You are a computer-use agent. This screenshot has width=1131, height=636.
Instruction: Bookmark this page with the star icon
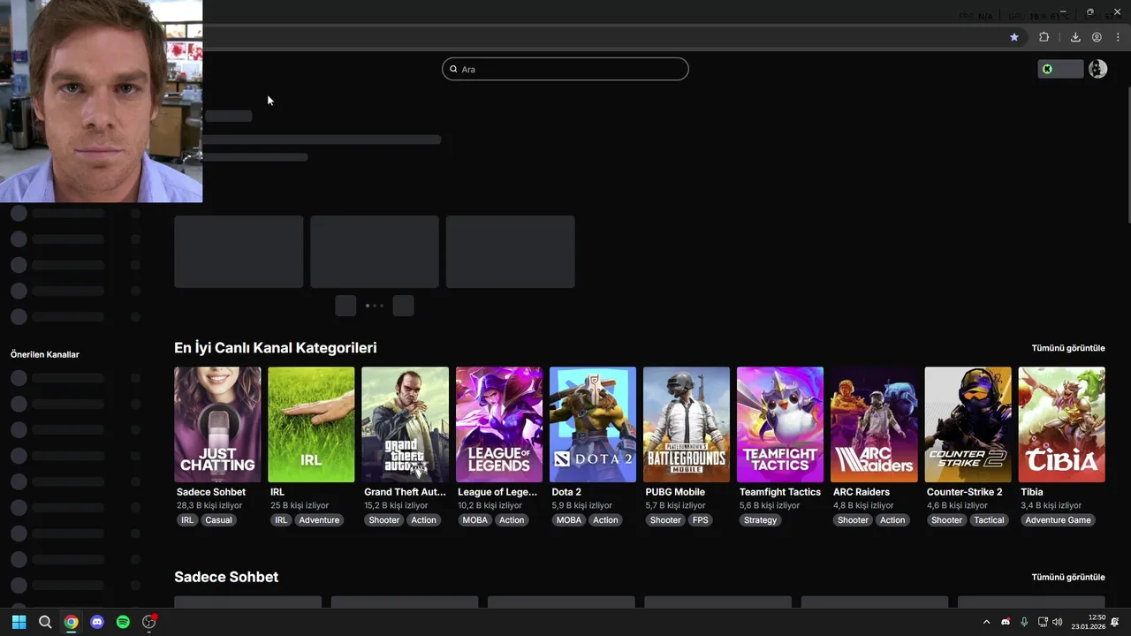click(1014, 37)
